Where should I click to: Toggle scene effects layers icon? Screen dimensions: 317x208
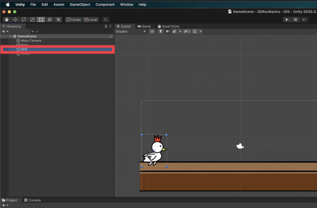pos(174,31)
